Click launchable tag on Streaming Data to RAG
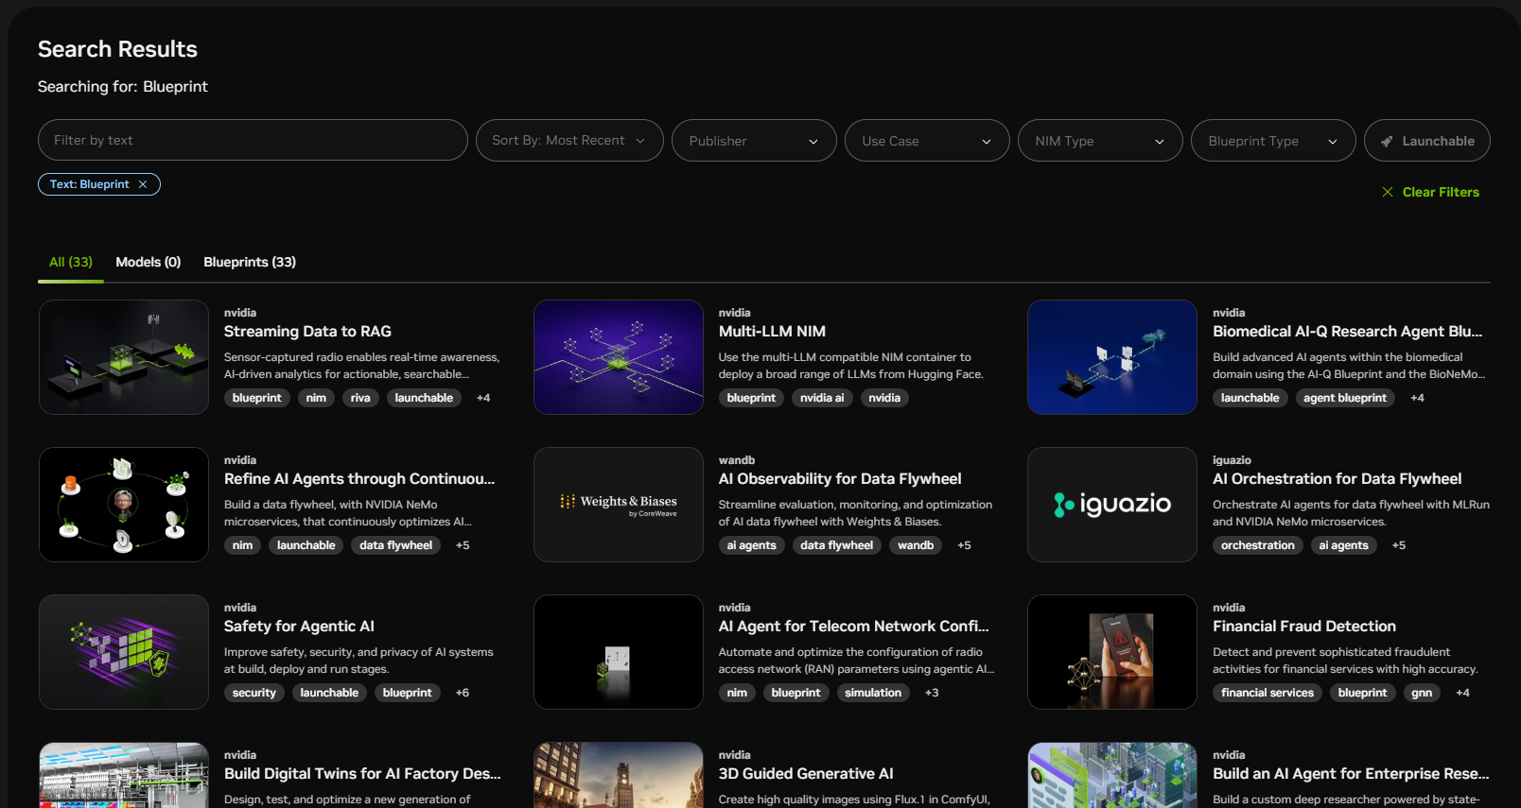The height and width of the screenshot is (808, 1521). tap(424, 398)
